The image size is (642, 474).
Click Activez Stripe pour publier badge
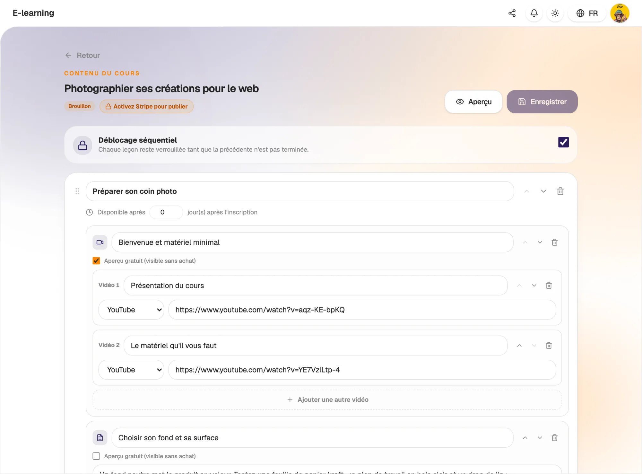(146, 106)
